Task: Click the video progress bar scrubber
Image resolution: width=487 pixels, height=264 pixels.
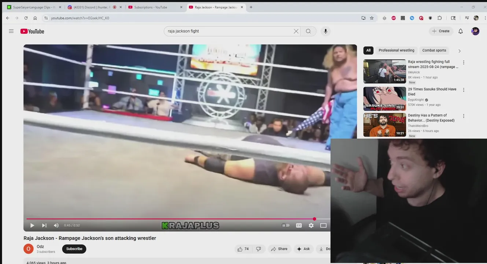Action: pos(314,219)
